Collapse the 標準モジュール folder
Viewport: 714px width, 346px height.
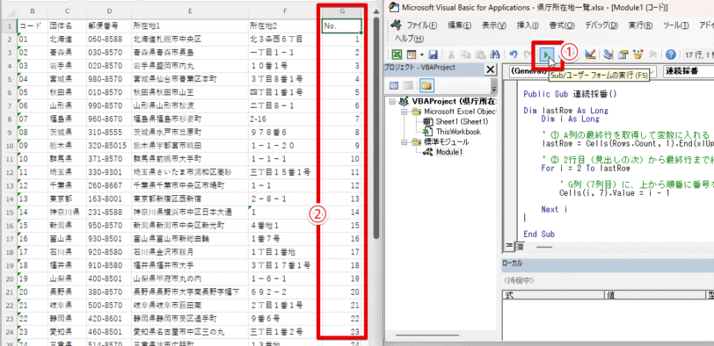403,142
